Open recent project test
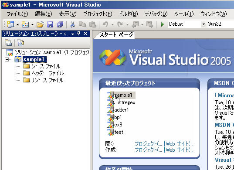The width and height of the screenshot is (234, 170). click(119, 132)
